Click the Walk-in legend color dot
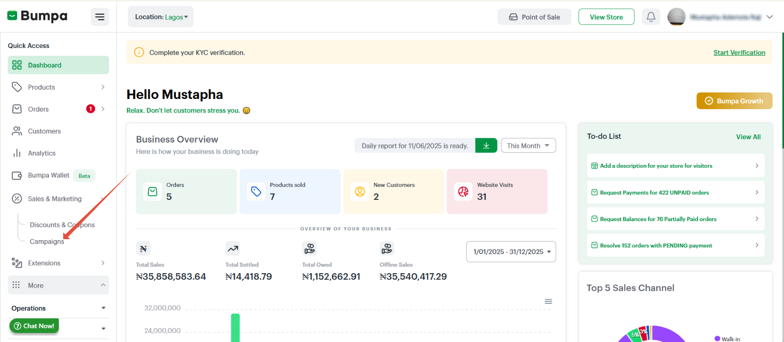The width and height of the screenshot is (784, 342). pos(717,339)
